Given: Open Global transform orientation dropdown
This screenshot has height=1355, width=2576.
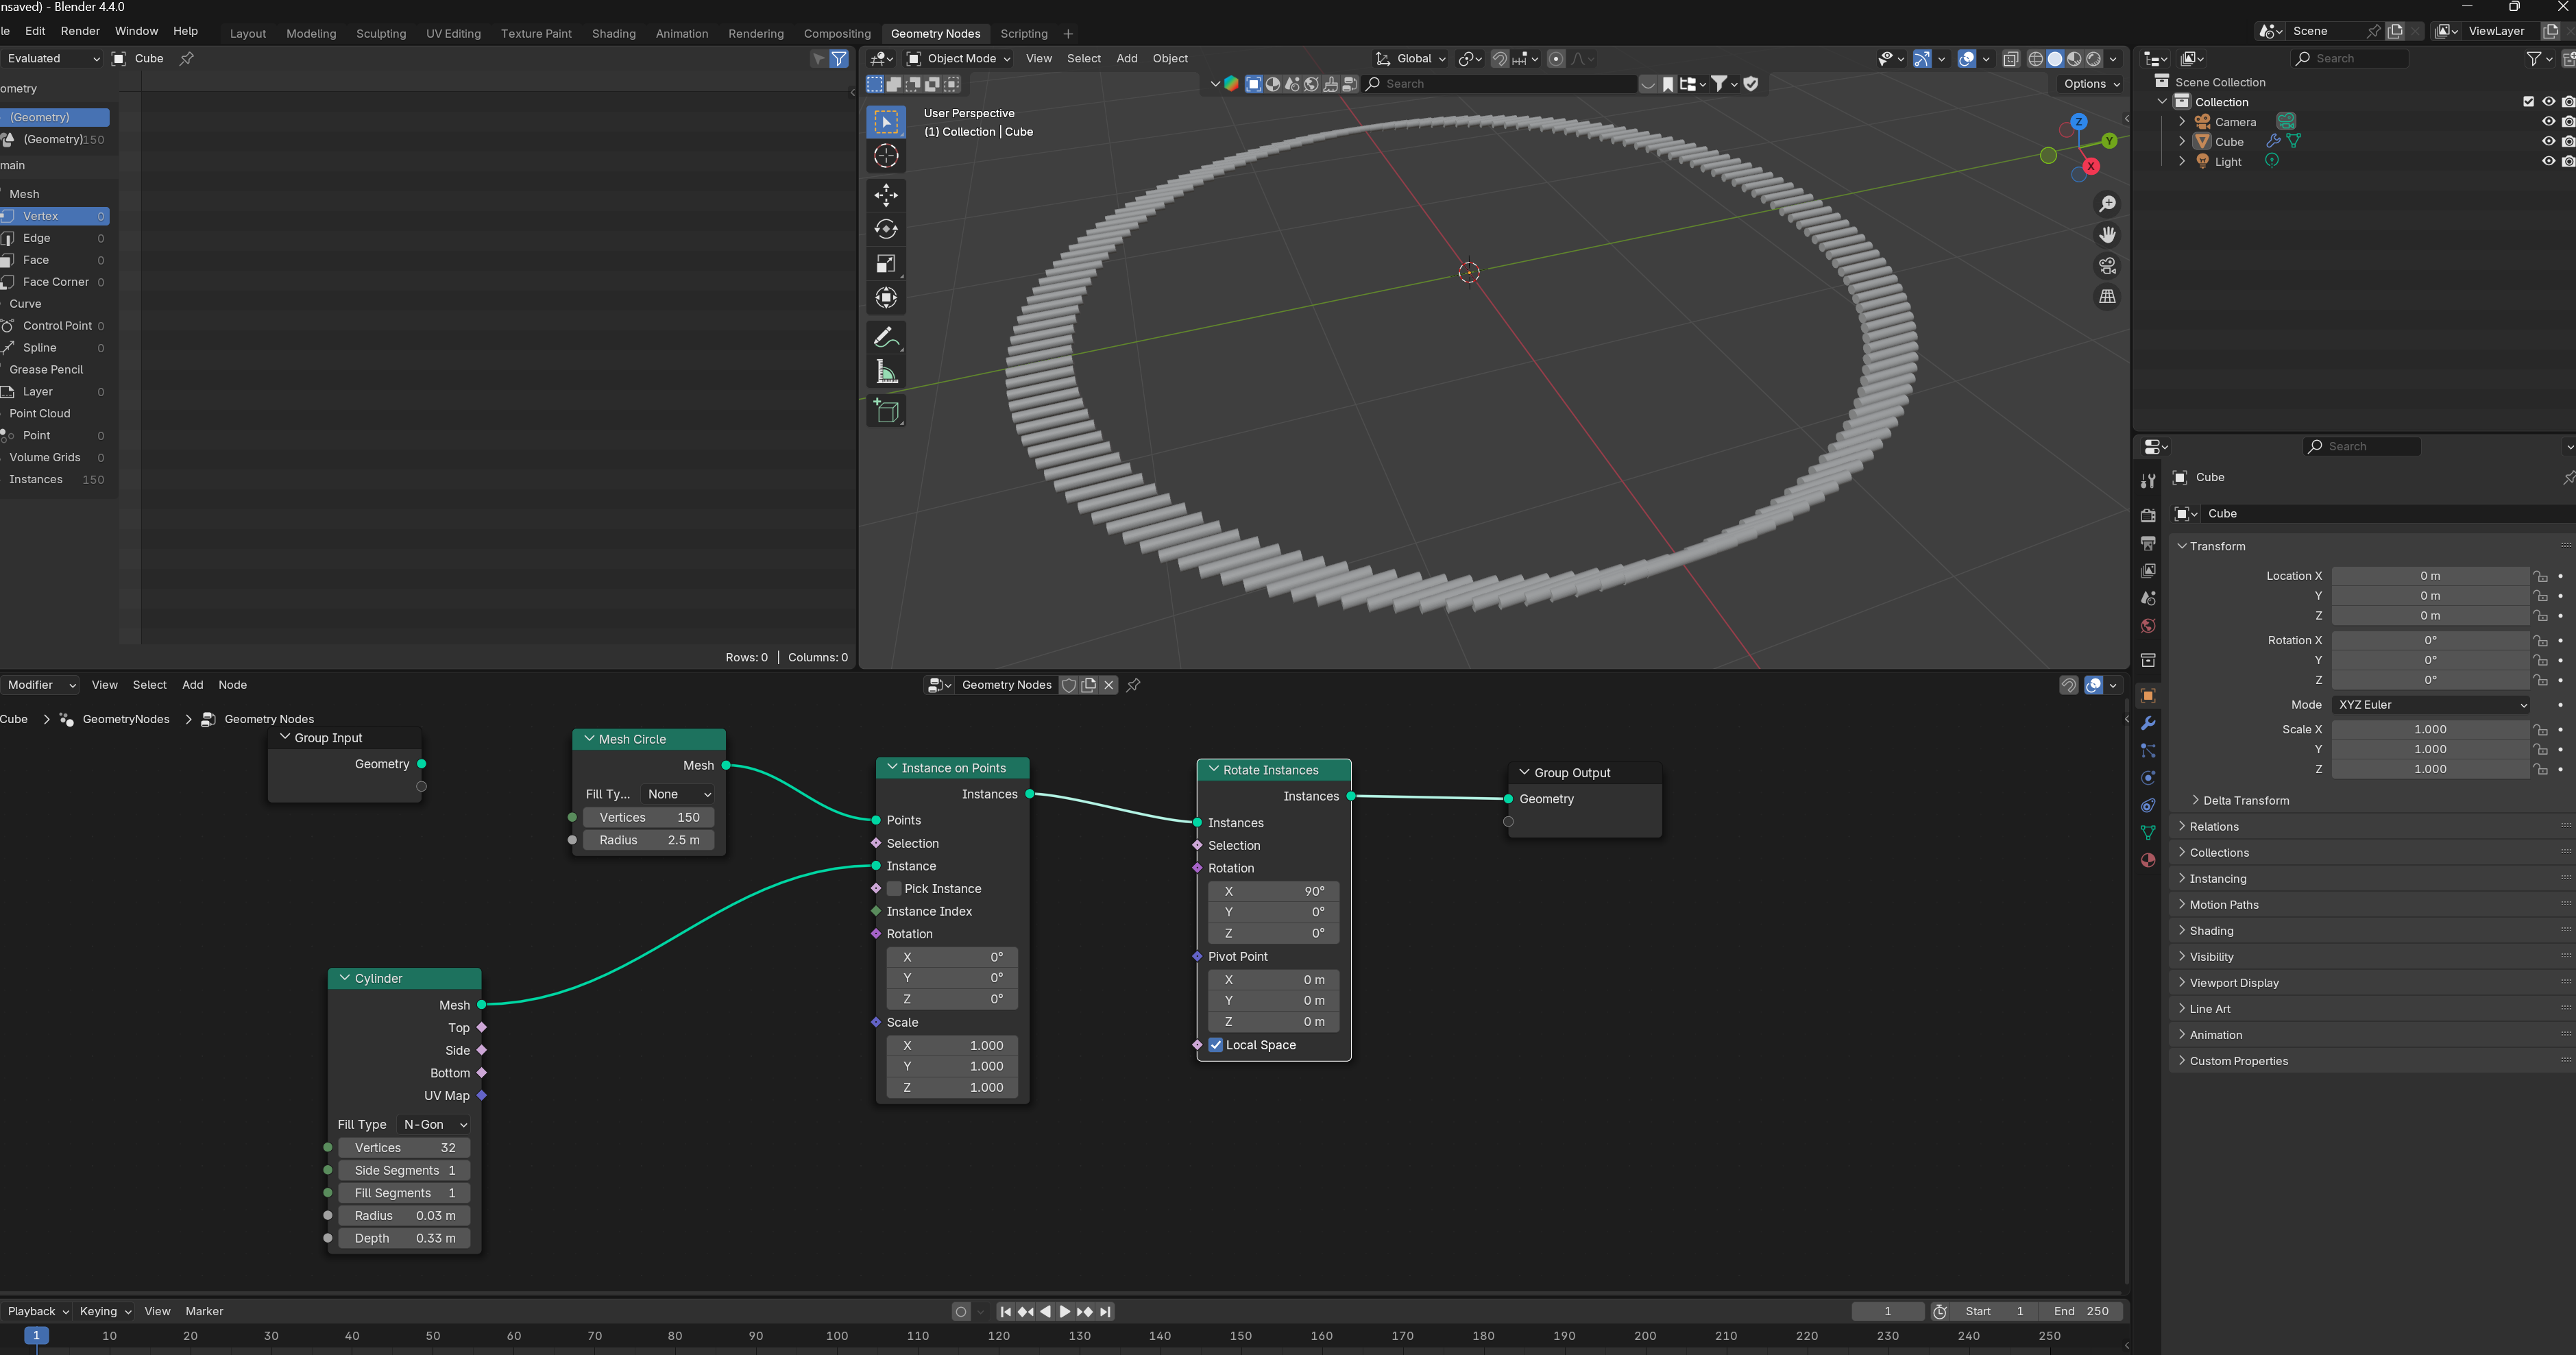Looking at the screenshot, I should click(1410, 59).
